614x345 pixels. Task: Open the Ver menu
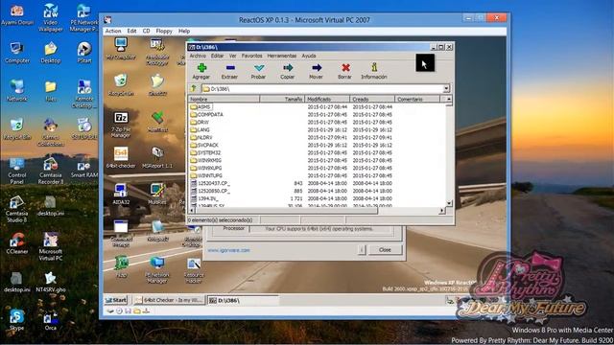coord(232,56)
